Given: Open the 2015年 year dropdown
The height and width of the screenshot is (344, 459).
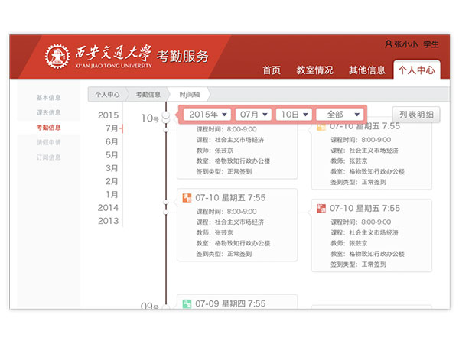Looking at the screenshot, I should [x=208, y=114].
